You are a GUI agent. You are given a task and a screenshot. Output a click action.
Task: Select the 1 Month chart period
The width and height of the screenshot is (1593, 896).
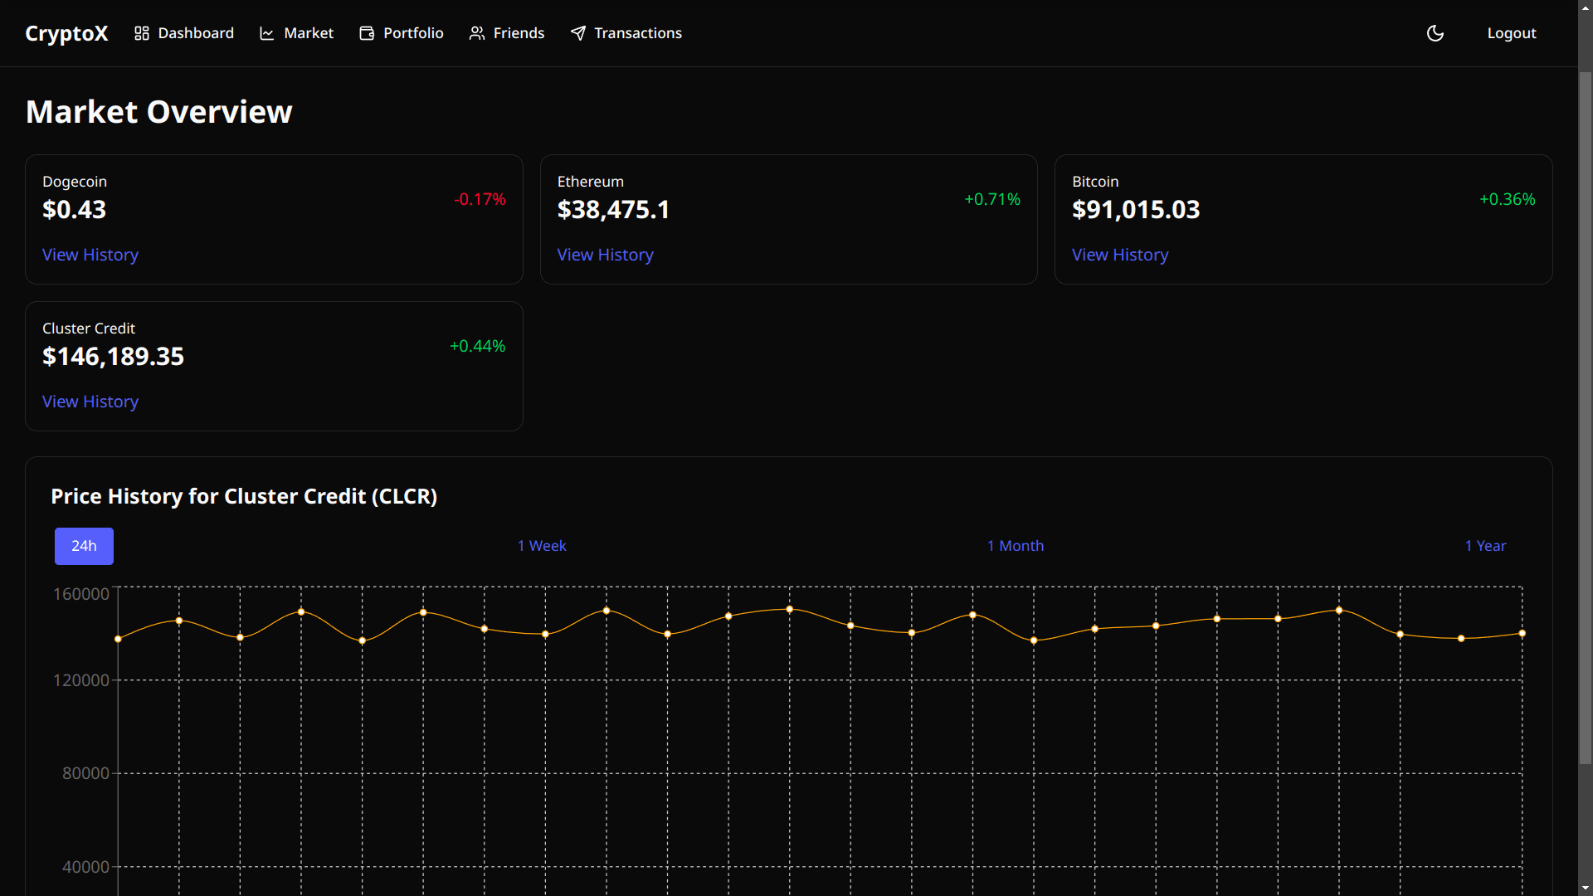click(1016, 546)
